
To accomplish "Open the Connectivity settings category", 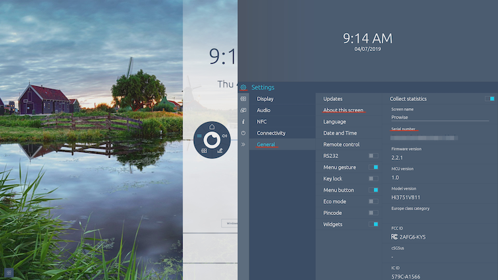I will pyautogui.click(x=271, y=133).
